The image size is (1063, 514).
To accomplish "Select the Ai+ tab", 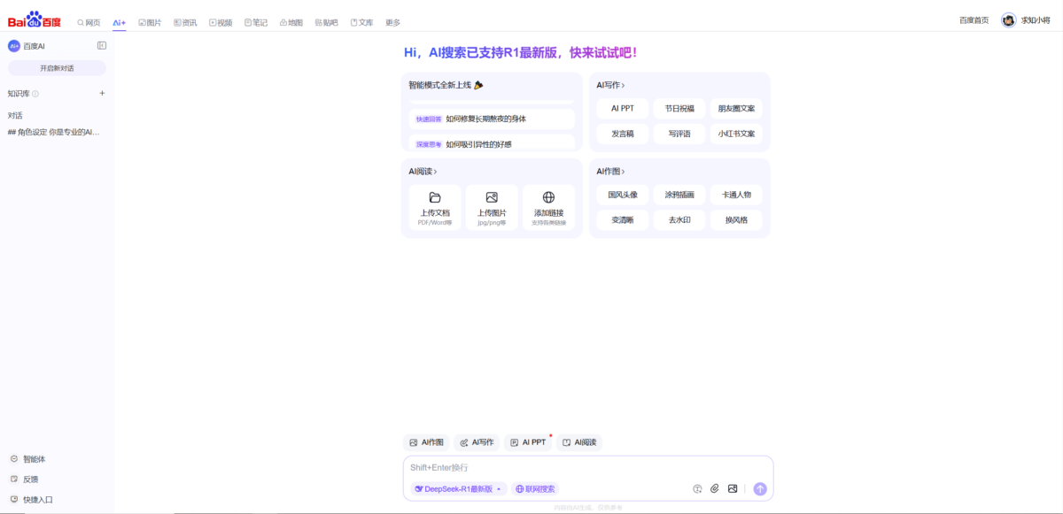I will coord(120,22).
